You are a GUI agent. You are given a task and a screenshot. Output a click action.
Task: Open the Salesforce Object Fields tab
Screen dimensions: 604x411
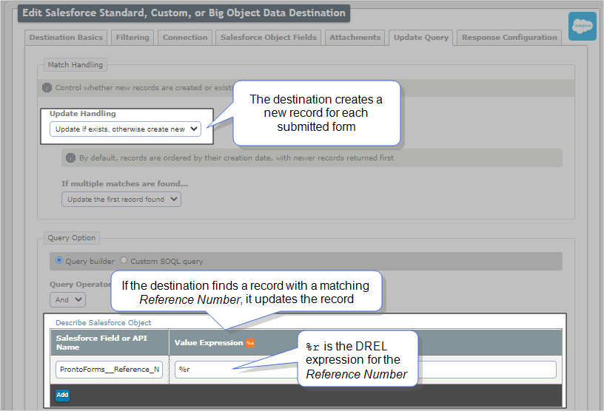pos(268,37)
